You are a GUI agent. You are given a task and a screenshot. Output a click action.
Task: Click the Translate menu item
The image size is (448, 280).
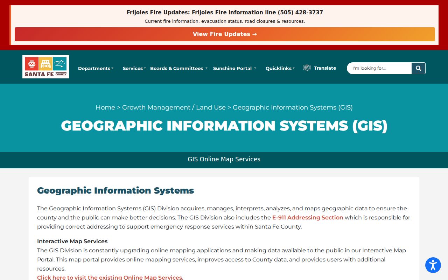click(325, 68)
